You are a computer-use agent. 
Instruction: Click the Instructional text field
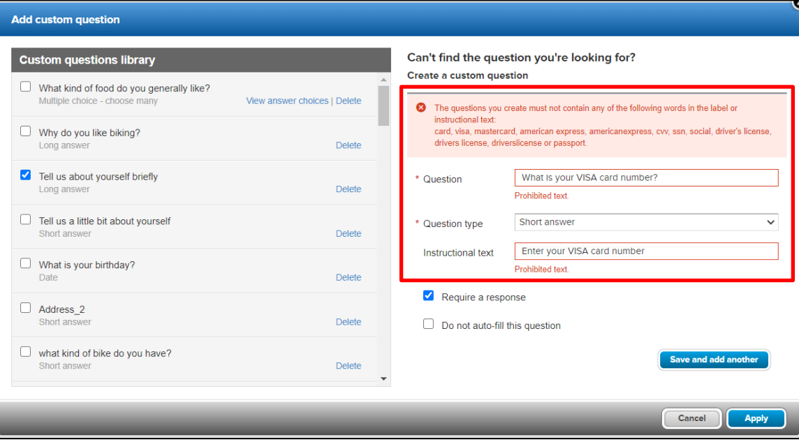(646, 251)
